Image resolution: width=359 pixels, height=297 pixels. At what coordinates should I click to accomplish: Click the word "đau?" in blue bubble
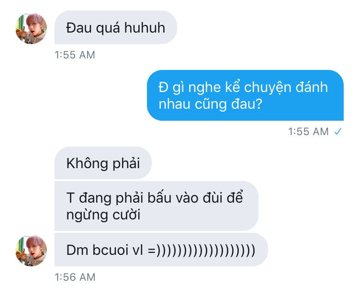point(247,104)
